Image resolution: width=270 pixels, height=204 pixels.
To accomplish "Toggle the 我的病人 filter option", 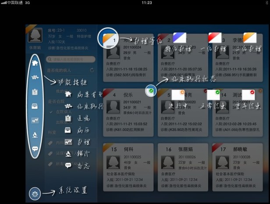I will pyautogui.click(x=61, y=91).
